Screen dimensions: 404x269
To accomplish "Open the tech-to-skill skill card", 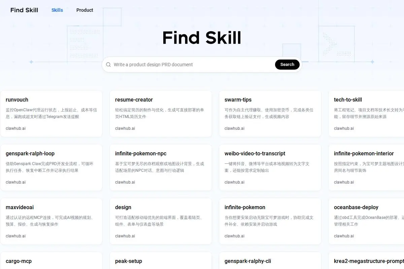I will pos(366,114).
